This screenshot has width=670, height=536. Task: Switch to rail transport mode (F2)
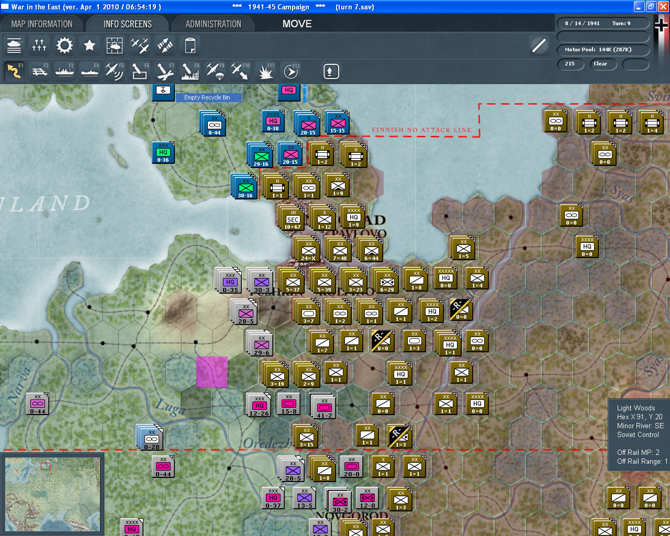pyautogui.click(x=40, y=71)
